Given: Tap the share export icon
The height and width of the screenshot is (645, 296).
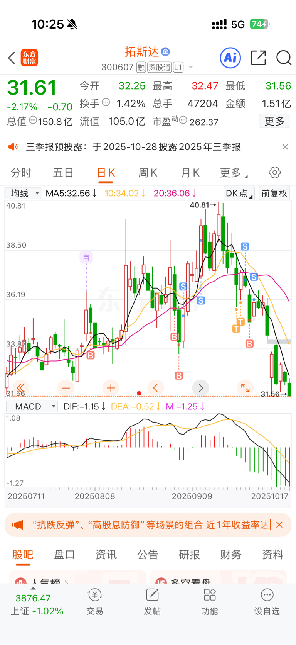Looking at the screenshot, I should pyautogui.click(x=258, y=58).
